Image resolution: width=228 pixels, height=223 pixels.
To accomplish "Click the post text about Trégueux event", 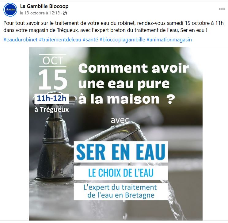I will [113, 27].
